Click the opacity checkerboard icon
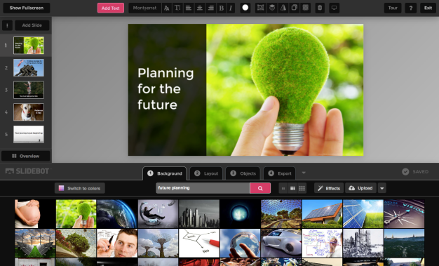 coord(306,8)
